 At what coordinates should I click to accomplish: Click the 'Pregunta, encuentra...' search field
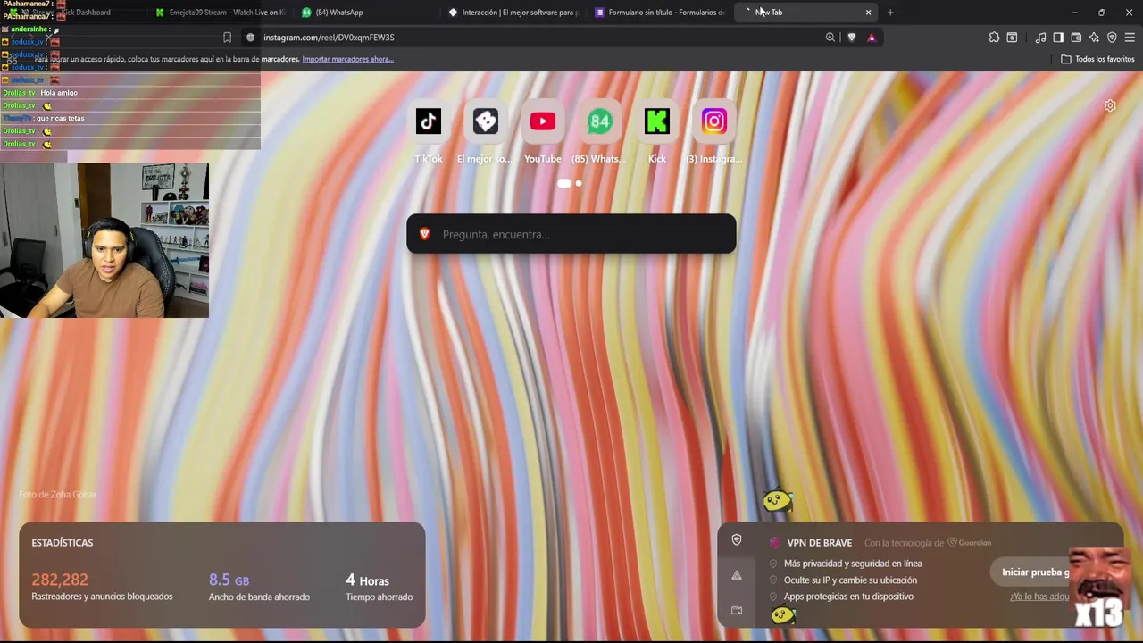point(571,234)
